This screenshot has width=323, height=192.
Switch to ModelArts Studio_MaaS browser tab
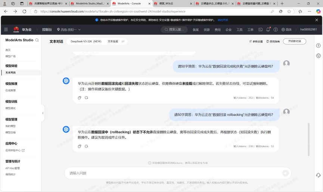(x=89, y=3)
